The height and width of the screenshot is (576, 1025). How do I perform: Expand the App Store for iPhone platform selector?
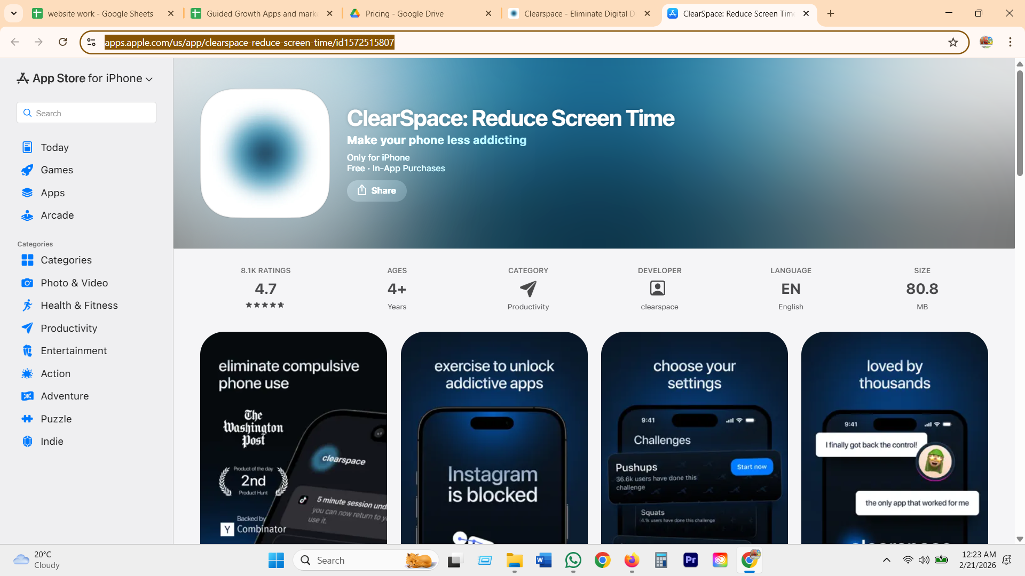tap(85, 78)
